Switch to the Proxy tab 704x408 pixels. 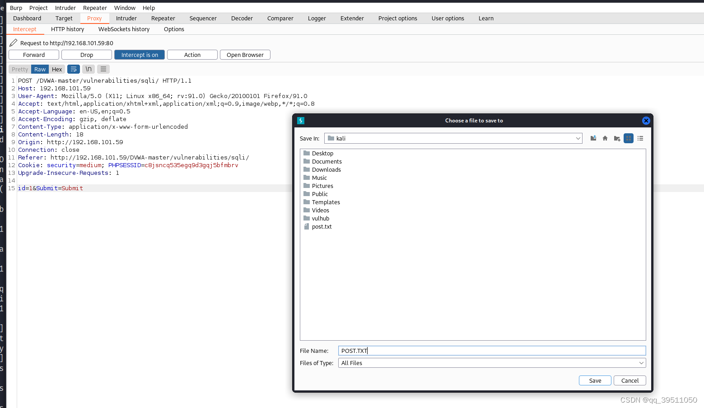[x=94, y=18]
